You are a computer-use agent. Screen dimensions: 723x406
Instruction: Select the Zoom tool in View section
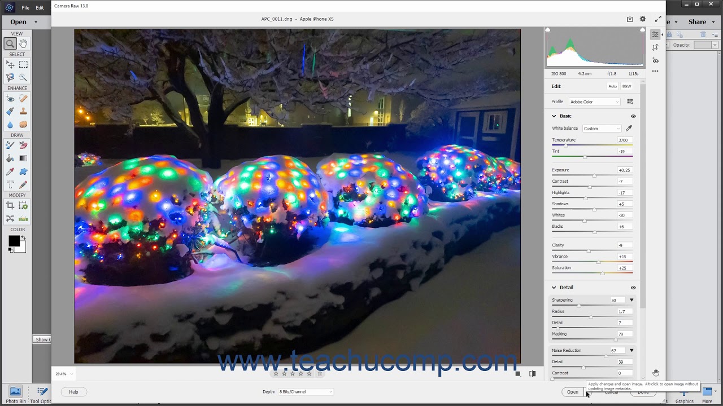(x=10, y=43)
